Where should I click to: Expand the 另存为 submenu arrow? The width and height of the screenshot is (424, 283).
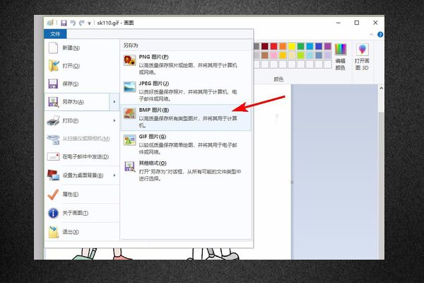click(x=114, y=103)
